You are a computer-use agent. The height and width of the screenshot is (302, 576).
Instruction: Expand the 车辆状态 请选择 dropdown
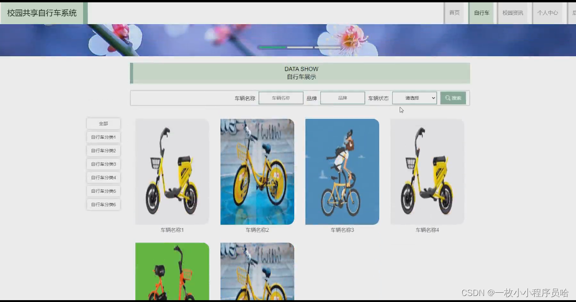coord(414,98)
